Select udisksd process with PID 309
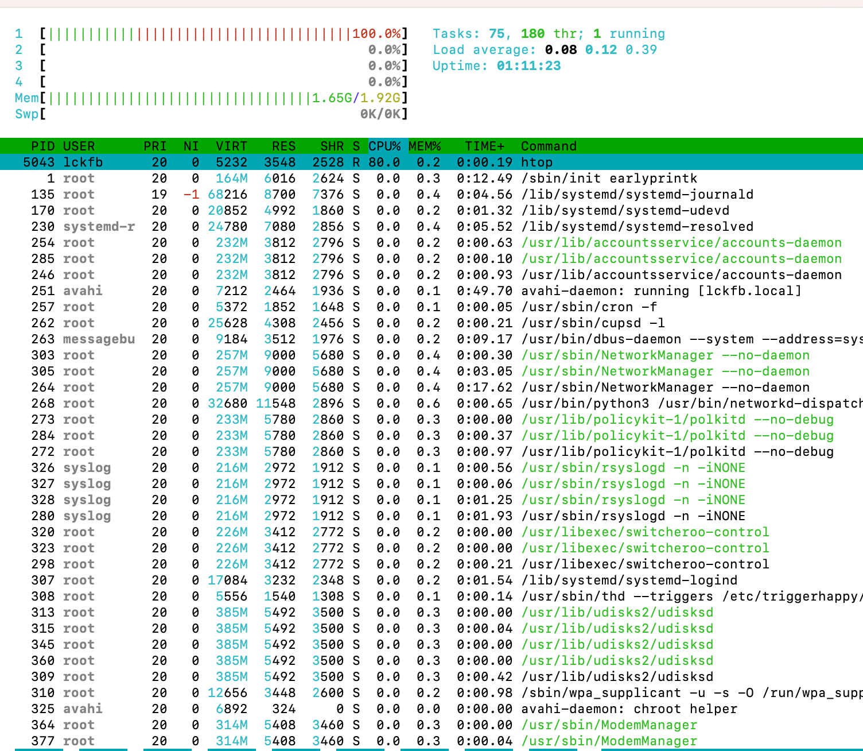The image size is (863, 751). coord(431,677)
